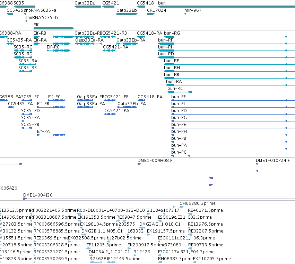Click the bun-PC protein label

tap(179, 152)
